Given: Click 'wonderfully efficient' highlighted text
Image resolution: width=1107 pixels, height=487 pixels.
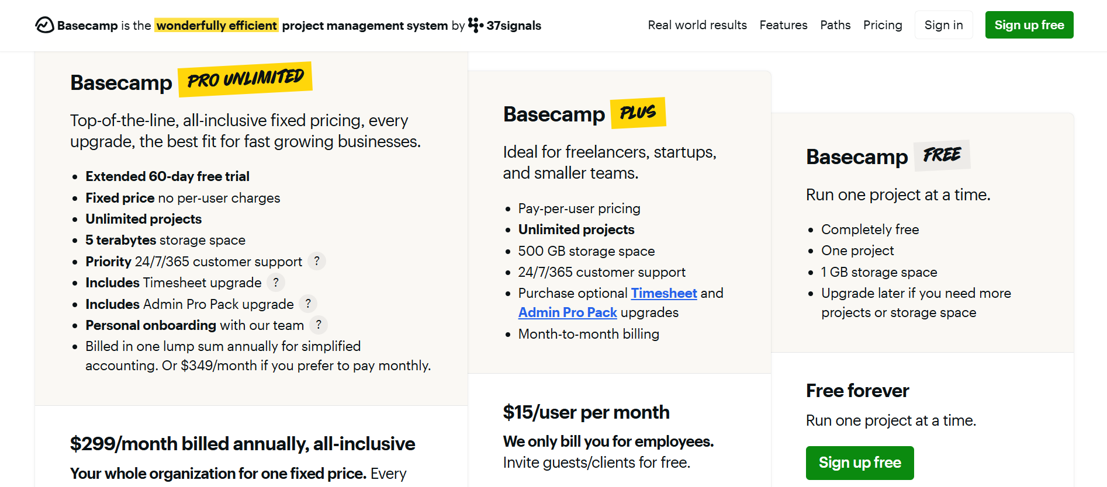Looking at the screenshot, I should click(216, 25).
